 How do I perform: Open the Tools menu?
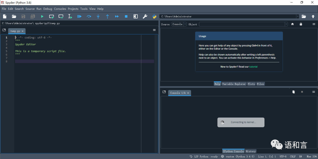(84, 9)
